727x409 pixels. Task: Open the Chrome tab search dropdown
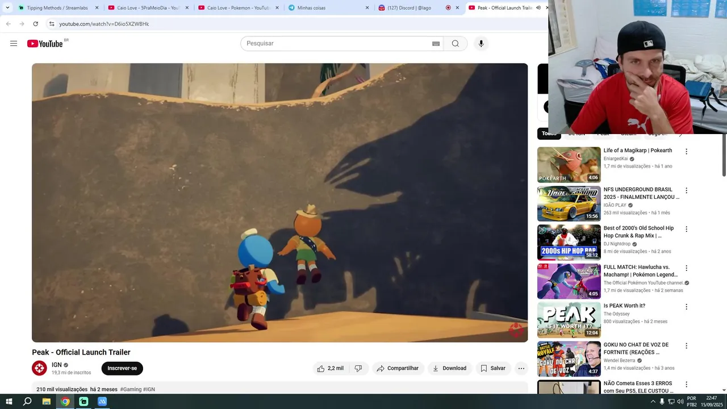7,8
